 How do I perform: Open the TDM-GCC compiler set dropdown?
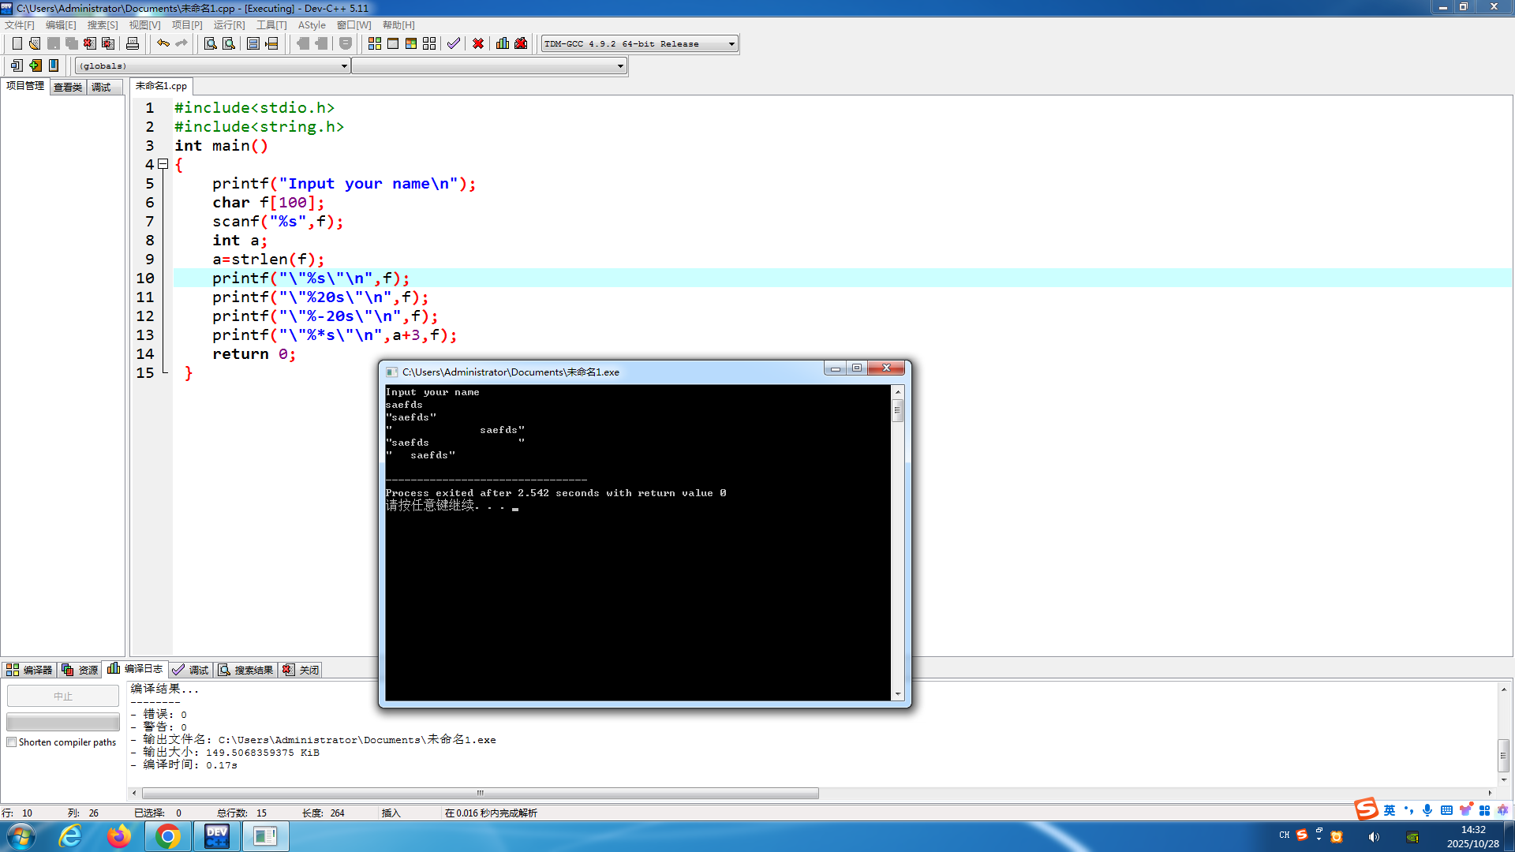[x=731, y=44]
